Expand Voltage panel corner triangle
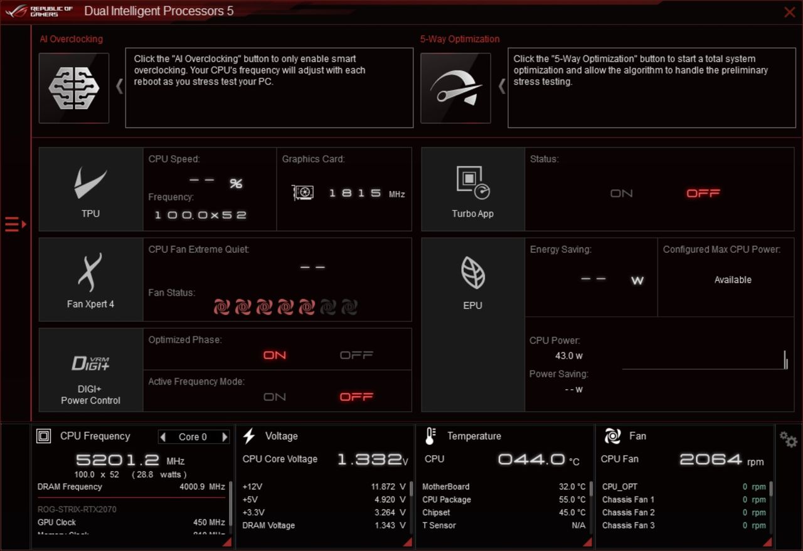Viewport: 803px width, 551px height. (407, 542)
